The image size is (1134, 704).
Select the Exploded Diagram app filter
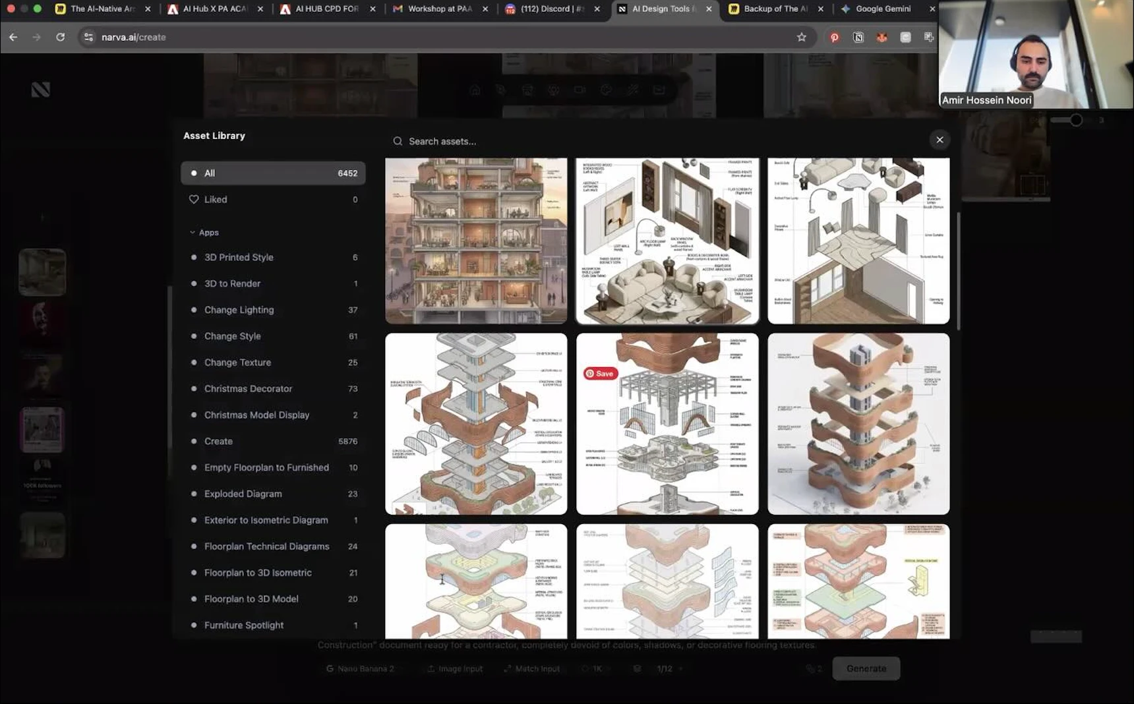[243, 494]
